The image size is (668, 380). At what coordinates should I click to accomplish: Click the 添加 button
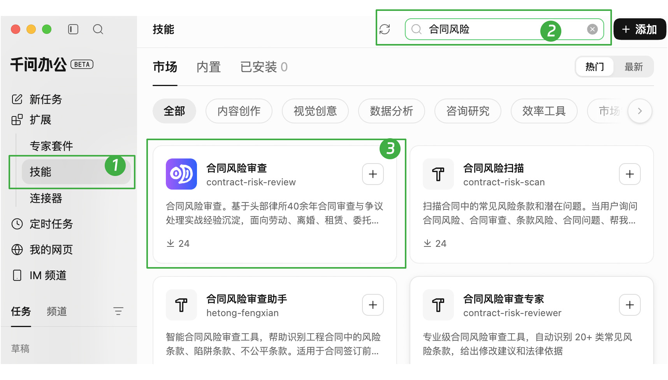click(640, 29)
